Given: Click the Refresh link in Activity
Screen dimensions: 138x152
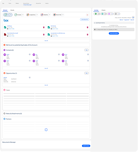Looking at the screenshot, I should click(121, 20).
